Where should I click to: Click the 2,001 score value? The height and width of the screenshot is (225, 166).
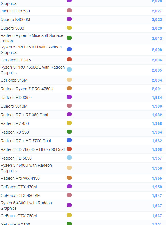(x=157, y=89)
